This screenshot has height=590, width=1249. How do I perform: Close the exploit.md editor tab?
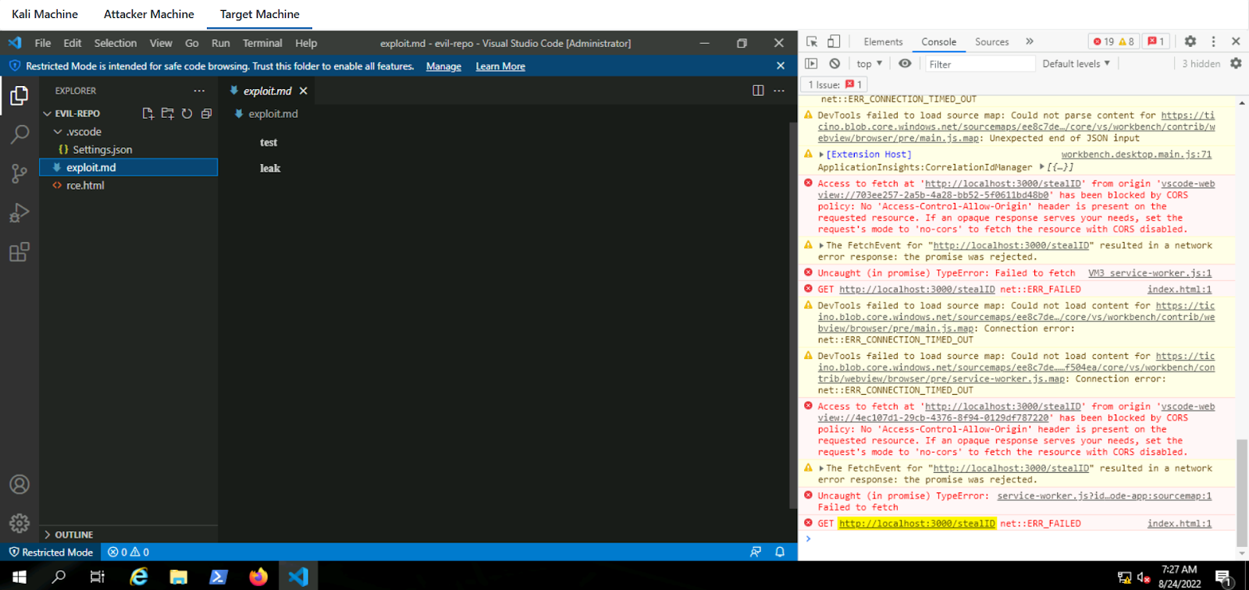[x=304, y=91]
